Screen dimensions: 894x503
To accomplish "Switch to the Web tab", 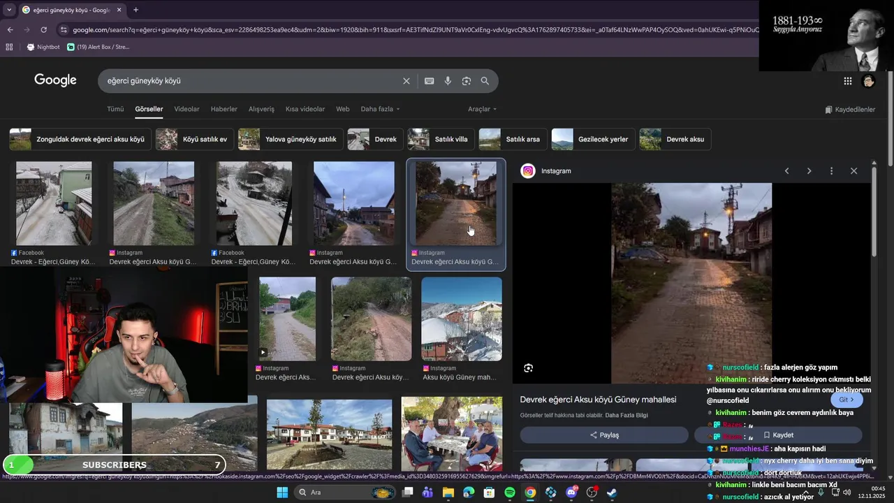I will pyautogui.click(x=343, y=109).
